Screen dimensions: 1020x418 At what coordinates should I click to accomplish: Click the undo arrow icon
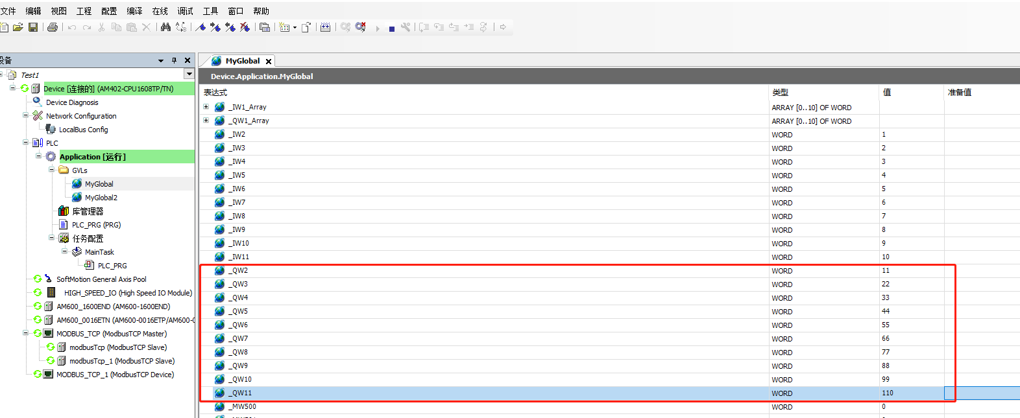coord(72,27)
